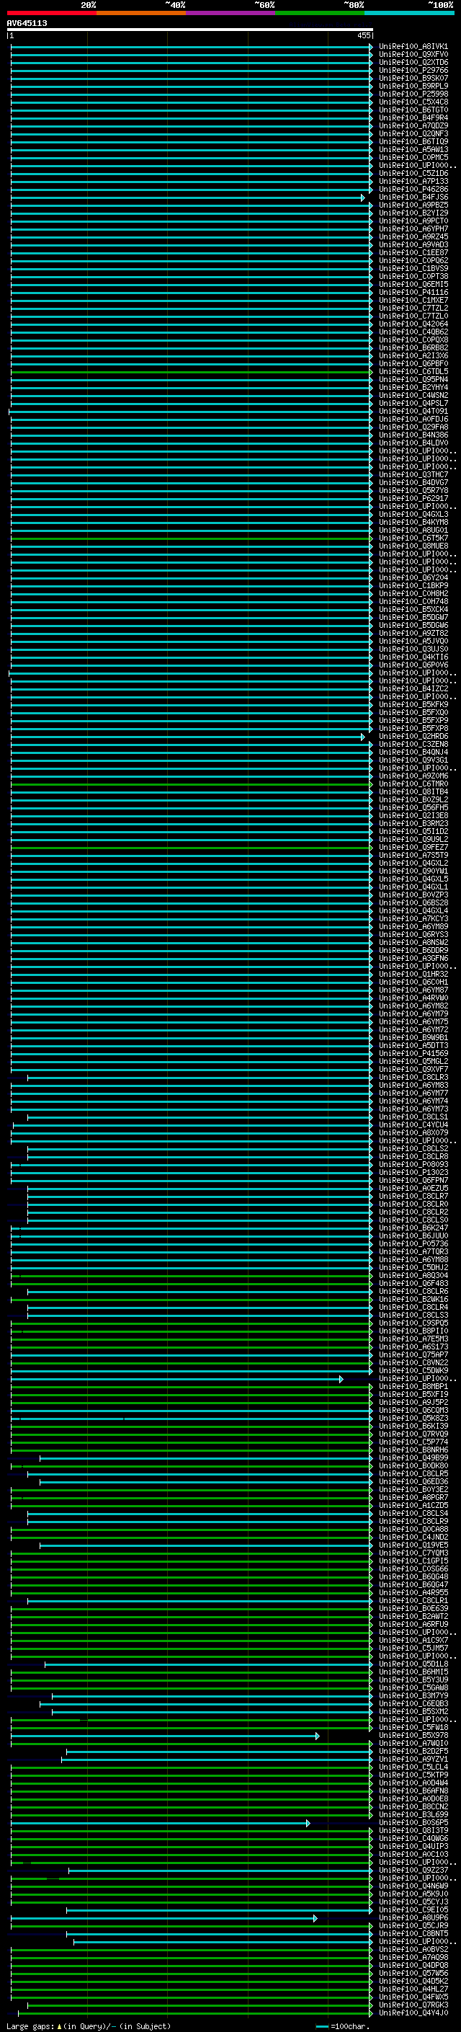Select the UniRef100_C5DWK9 label
Screen dimensions: 461x2032
pos(413,1371)
